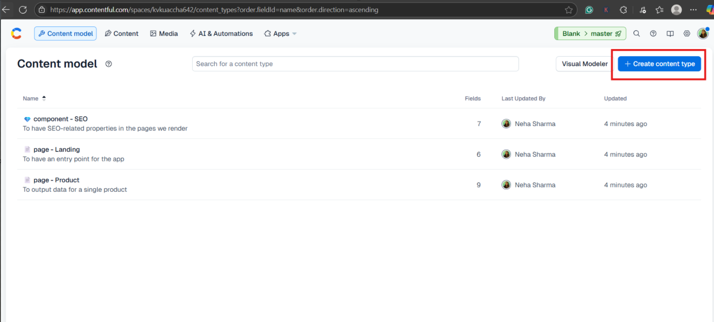The width and height of the screenshot is (714, 322).
Task: Click the wrench icon on Content model tab
Action: [x=42, y=34]
